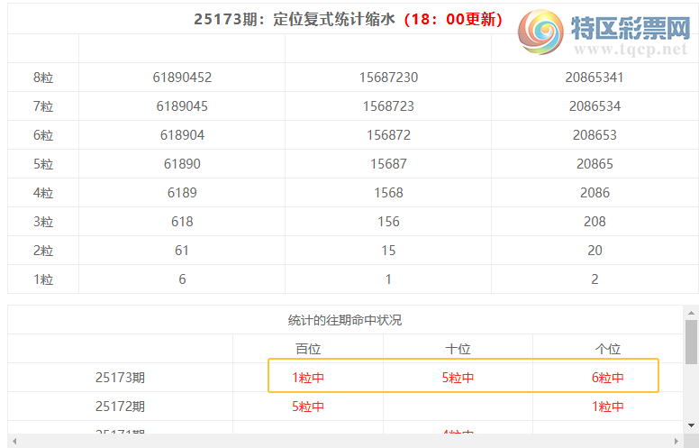
Task: Select the 百位 column header
Action: pyautogui.click(x=308, y=349)
